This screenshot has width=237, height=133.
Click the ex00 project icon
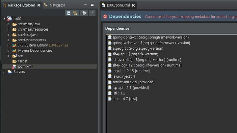(x=10, y=19)
